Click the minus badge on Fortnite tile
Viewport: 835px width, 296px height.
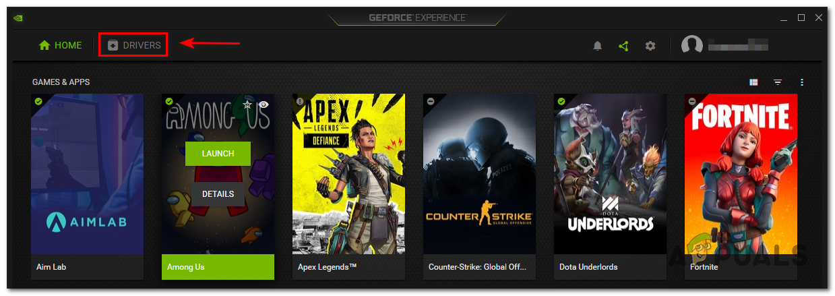pos(692,101)
